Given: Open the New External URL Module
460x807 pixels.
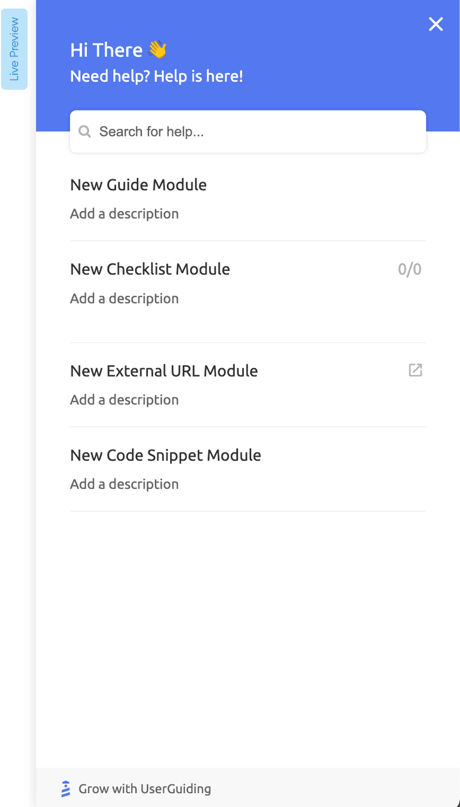Looking at the screenshot, I should [x=164, y=370].
